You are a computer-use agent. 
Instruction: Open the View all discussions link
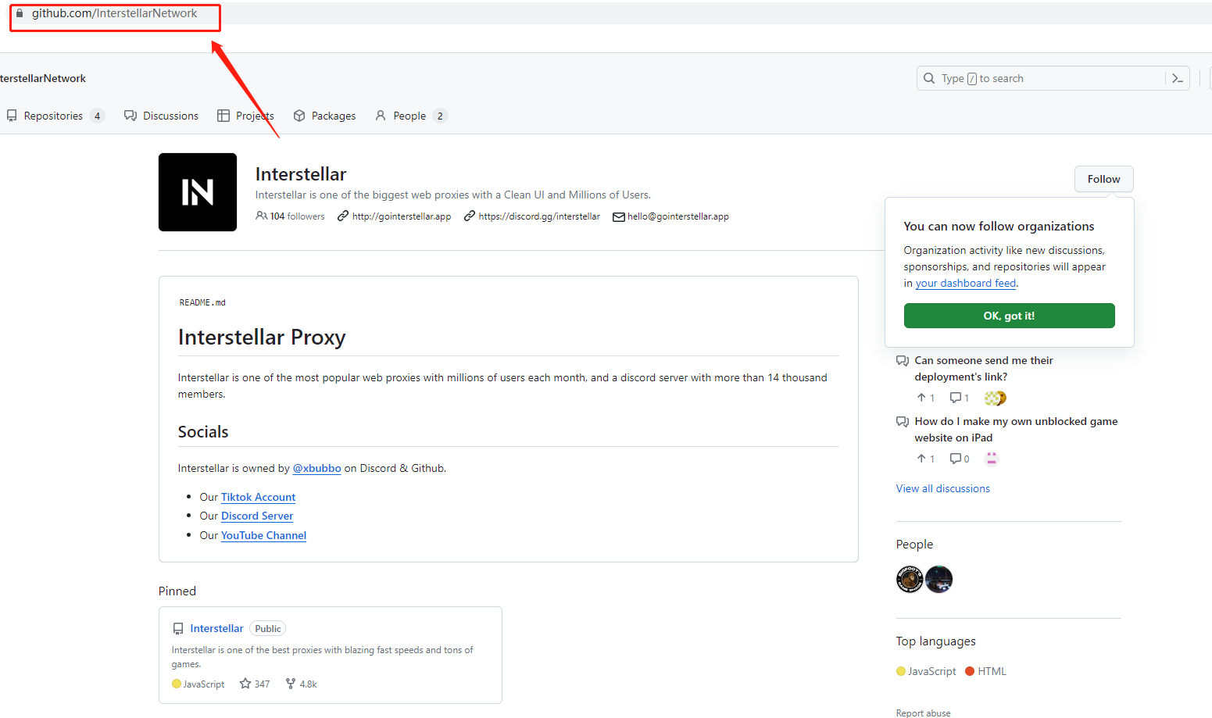click(x=942, y=488)
